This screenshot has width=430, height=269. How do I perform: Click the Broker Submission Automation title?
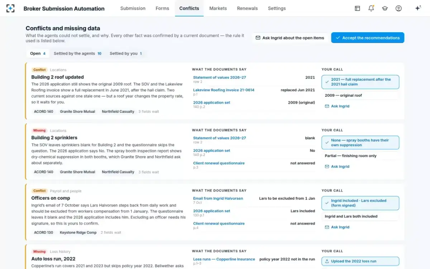(64, 9)
